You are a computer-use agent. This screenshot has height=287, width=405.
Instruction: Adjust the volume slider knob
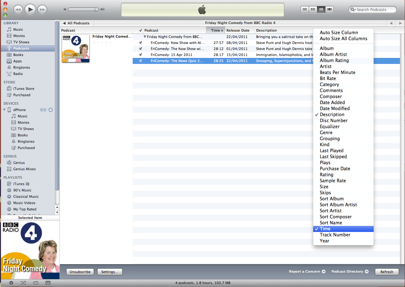pos(97,9)
